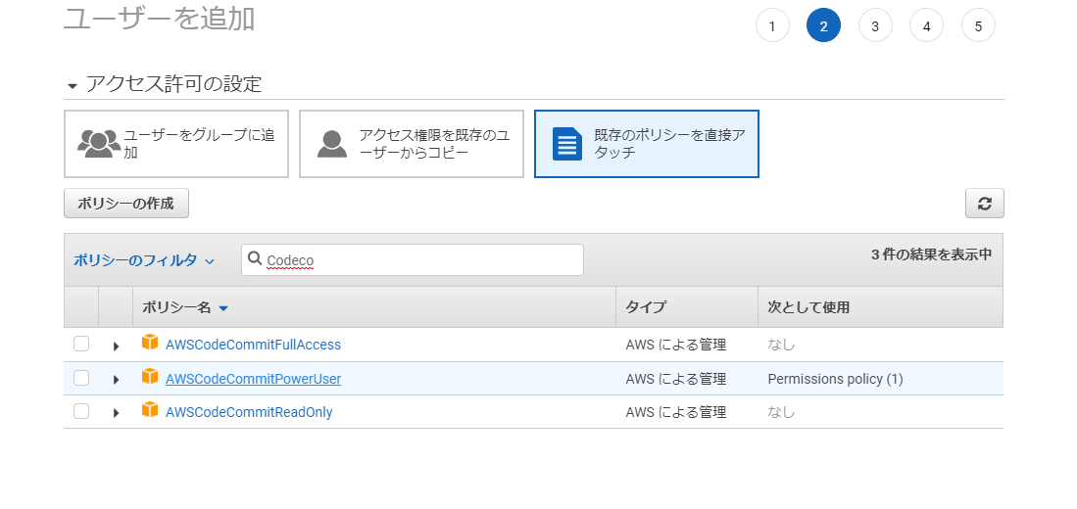
Task: Tick the AWSCodeCommitPowerUser policy checkbox
Action: 81,378
